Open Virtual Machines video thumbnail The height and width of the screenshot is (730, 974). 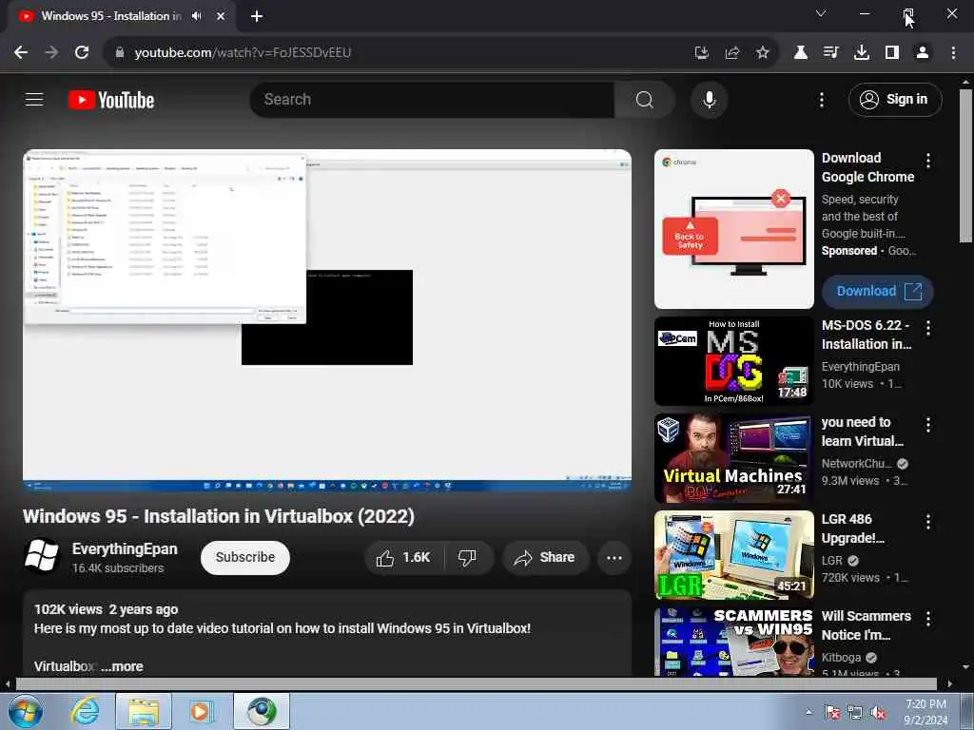[x=733, y=458]
